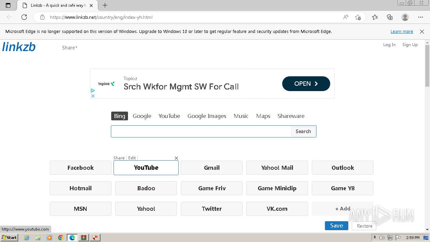Open the tab actions menu icon
This screenshot has height=242, width=430.
pyautogui.click(x=8, y=5)
